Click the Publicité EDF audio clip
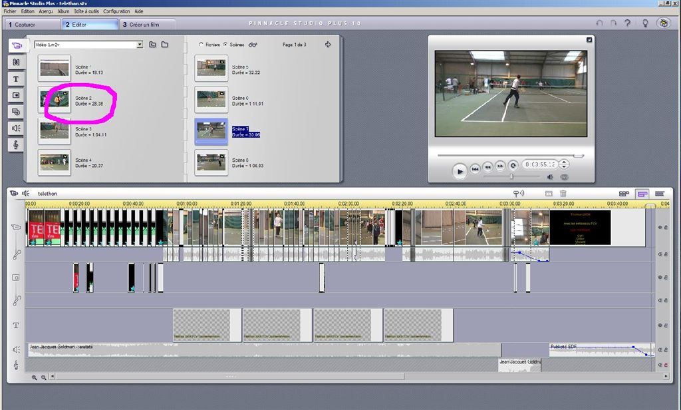681x410 pixels. point(601,350)
